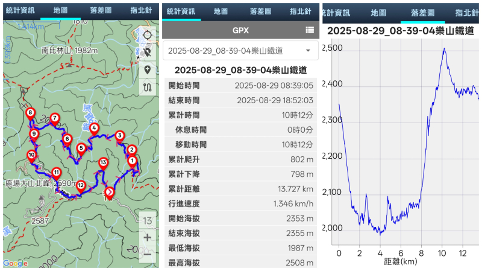The width and height of the screenshot is (482, 271).
Task: Select the 結束海拔 2355 m row
Action: 240,233
